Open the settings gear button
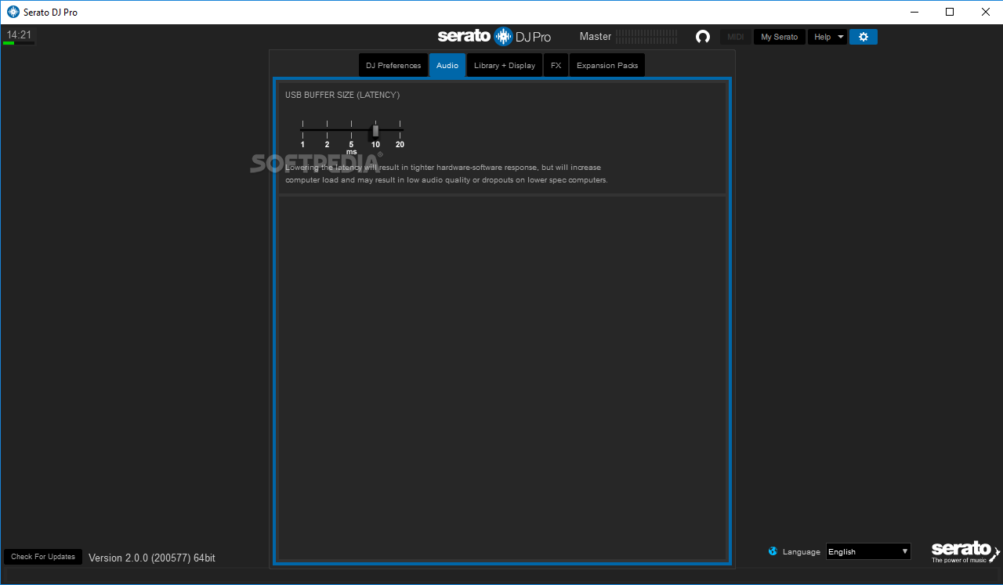This screenshot has height=585, width=1003. click(x=864, y=37)
